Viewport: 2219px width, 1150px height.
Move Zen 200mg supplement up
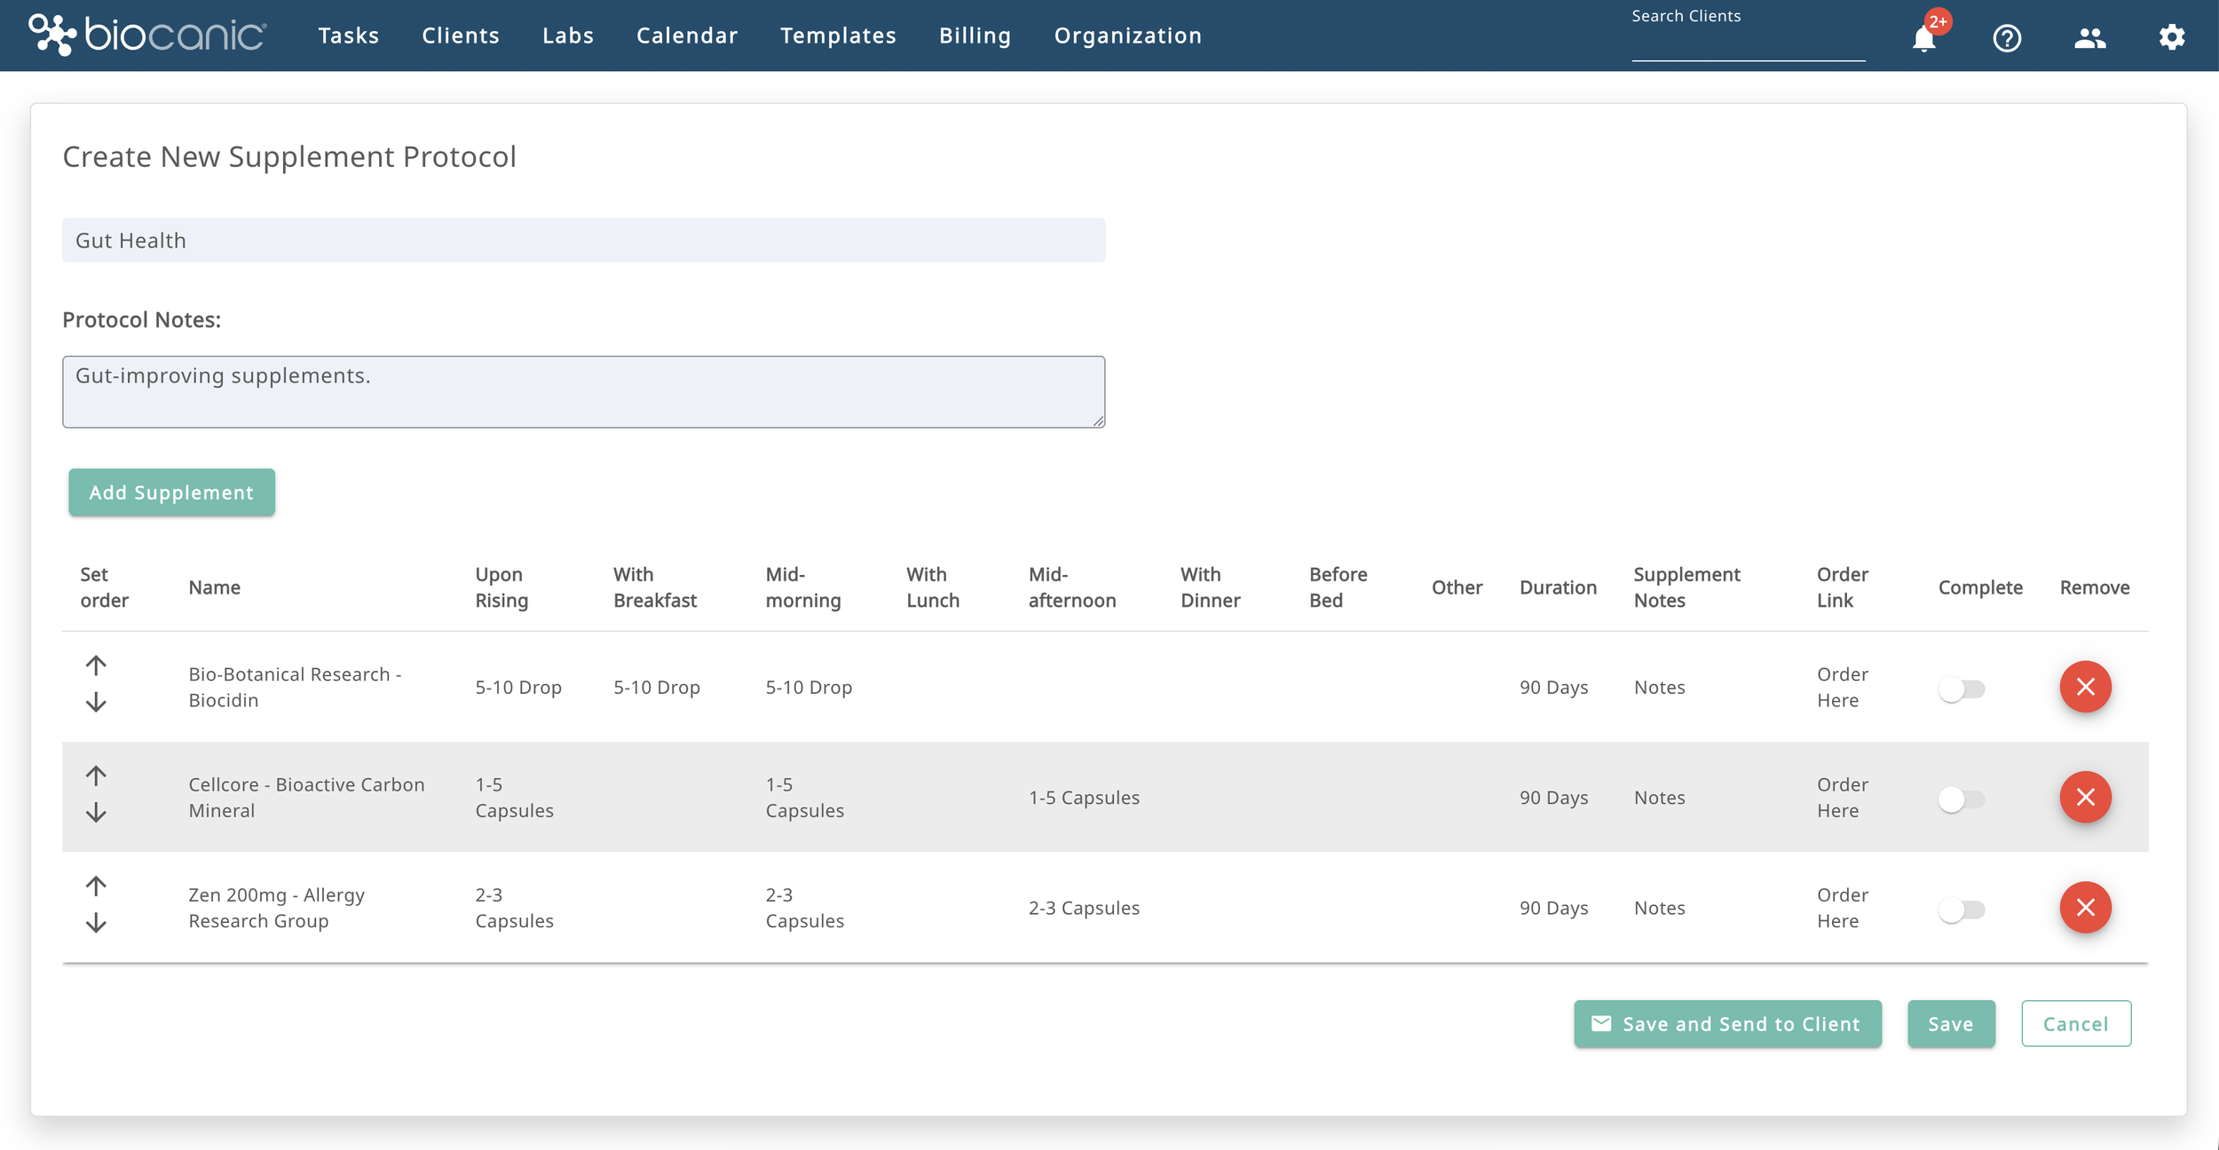pyautogui.click(x=96, y=886)
